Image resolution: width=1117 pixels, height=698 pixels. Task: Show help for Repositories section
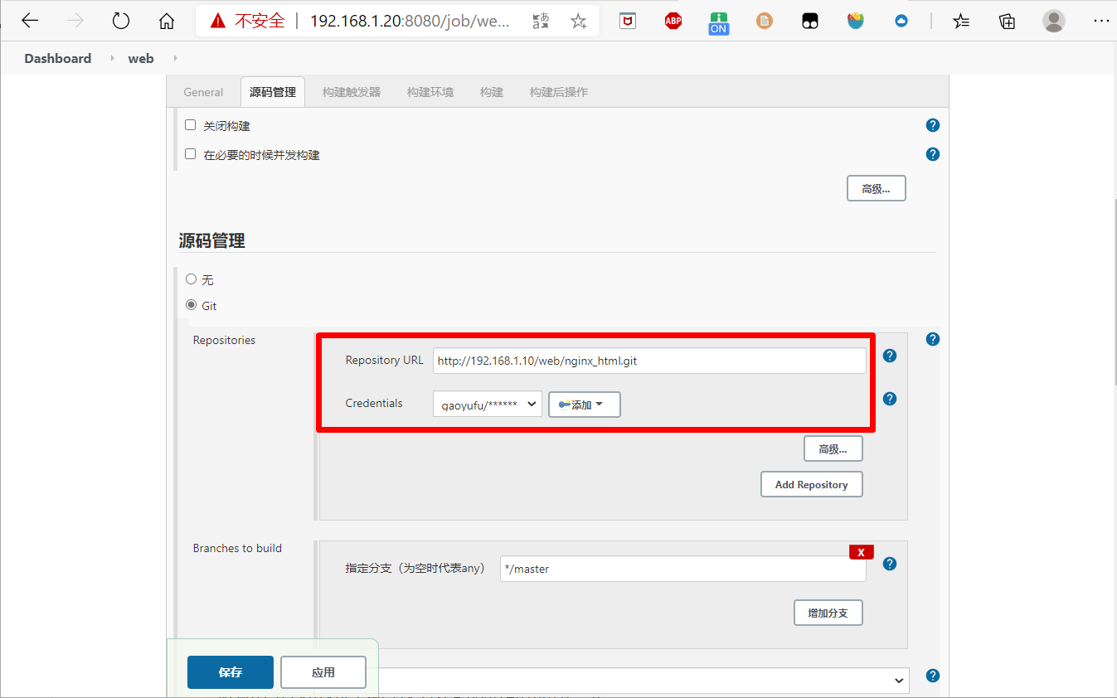933,339
